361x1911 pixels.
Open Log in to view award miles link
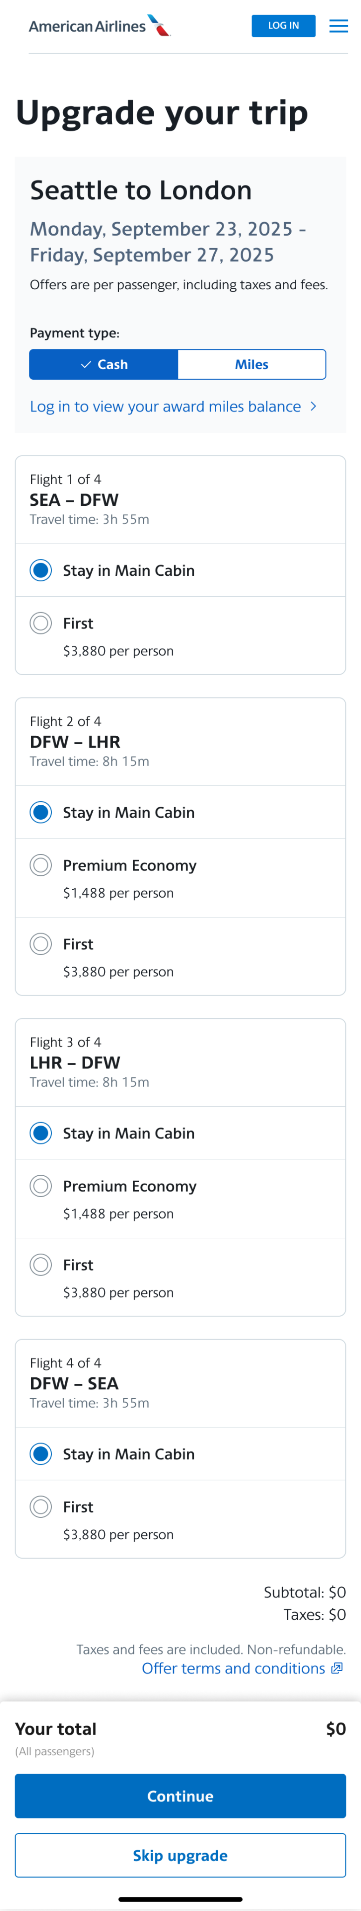click(165, 406)
